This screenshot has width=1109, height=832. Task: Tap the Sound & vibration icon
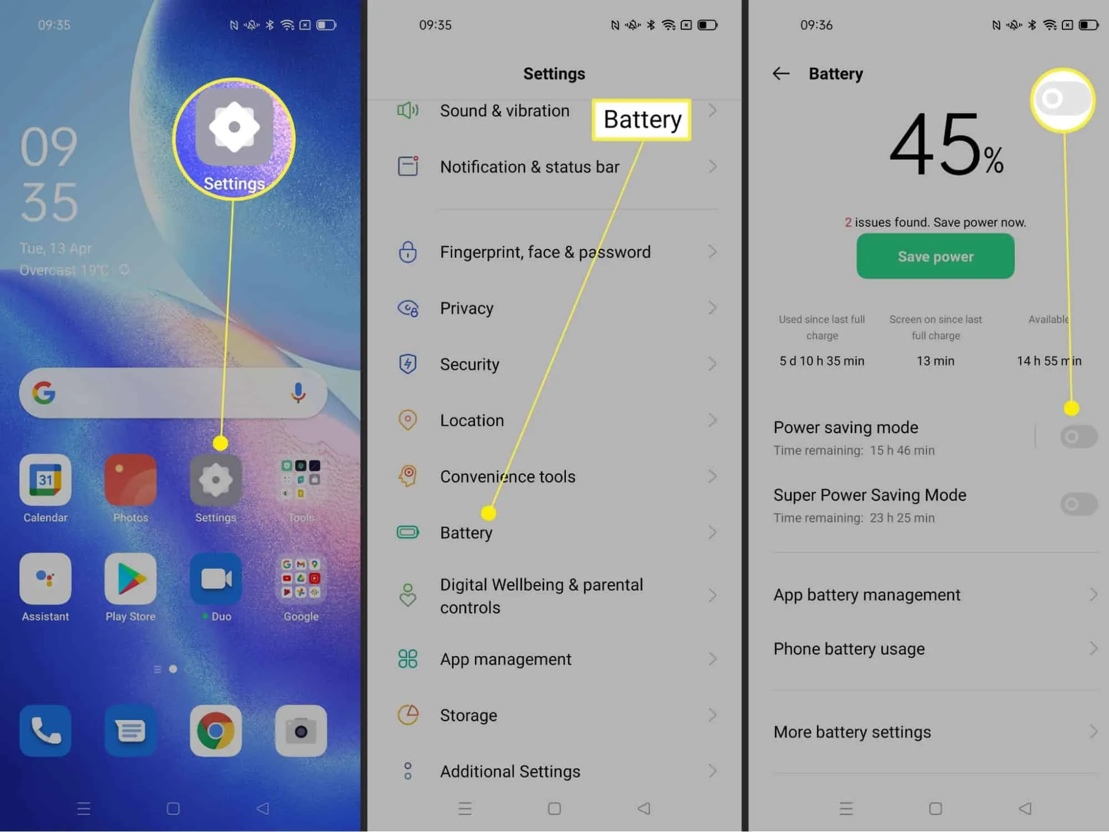pyautogui.click(x=408, y=111)
